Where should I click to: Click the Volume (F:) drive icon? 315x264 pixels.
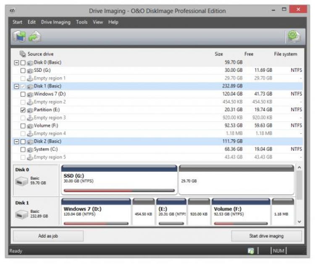coord(30,126)
